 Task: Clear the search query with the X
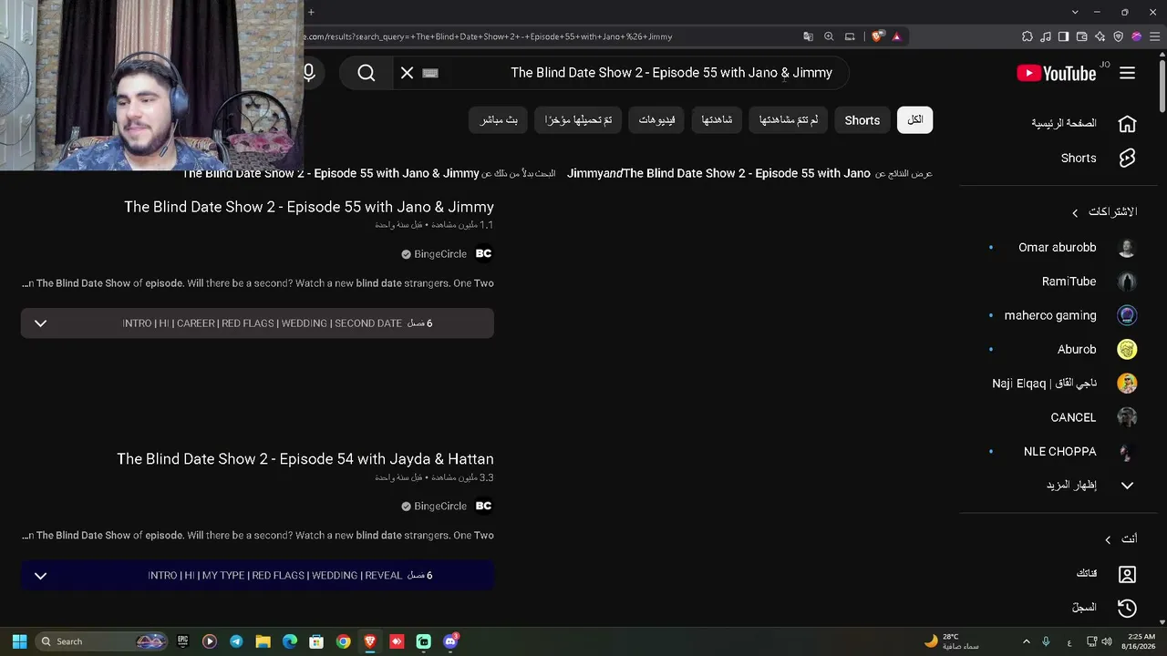click(408, 73)
